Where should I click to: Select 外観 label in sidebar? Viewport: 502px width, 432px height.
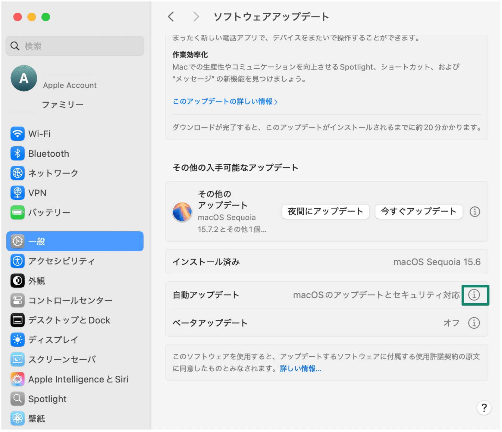pos(37,281)
